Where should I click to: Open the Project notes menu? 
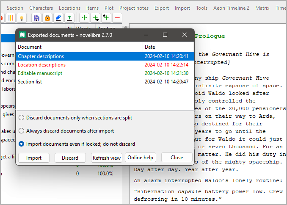tap(134, 8)
